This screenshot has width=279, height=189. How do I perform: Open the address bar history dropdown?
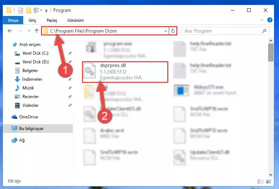[x=166, y=31]
